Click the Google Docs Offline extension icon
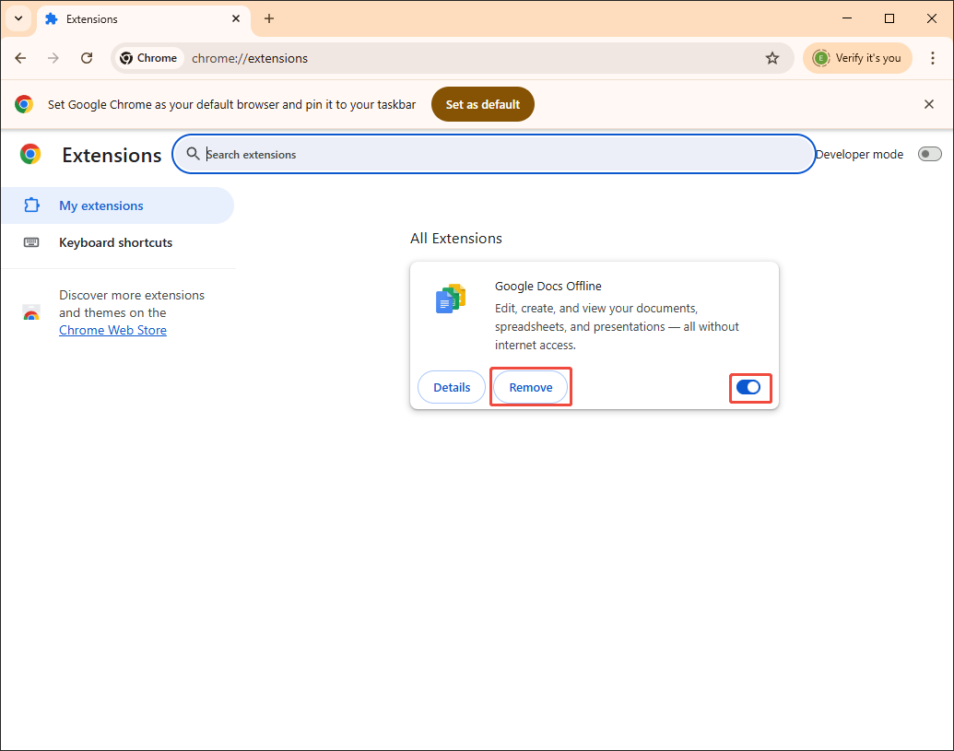 [451, 298]
